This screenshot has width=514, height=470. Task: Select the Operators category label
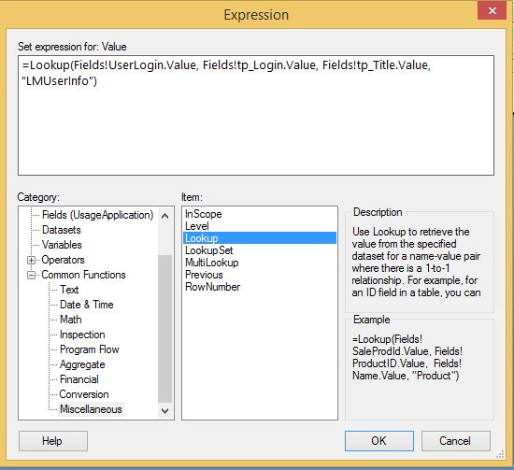[63, 260]
